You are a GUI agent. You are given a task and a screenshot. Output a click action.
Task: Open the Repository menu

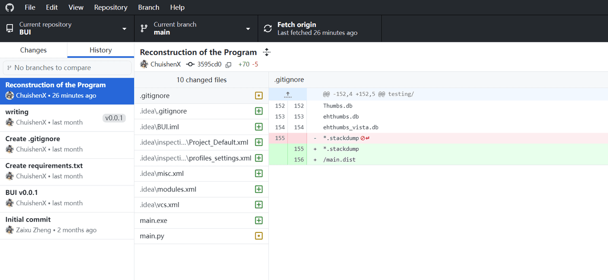pos(111,8)
